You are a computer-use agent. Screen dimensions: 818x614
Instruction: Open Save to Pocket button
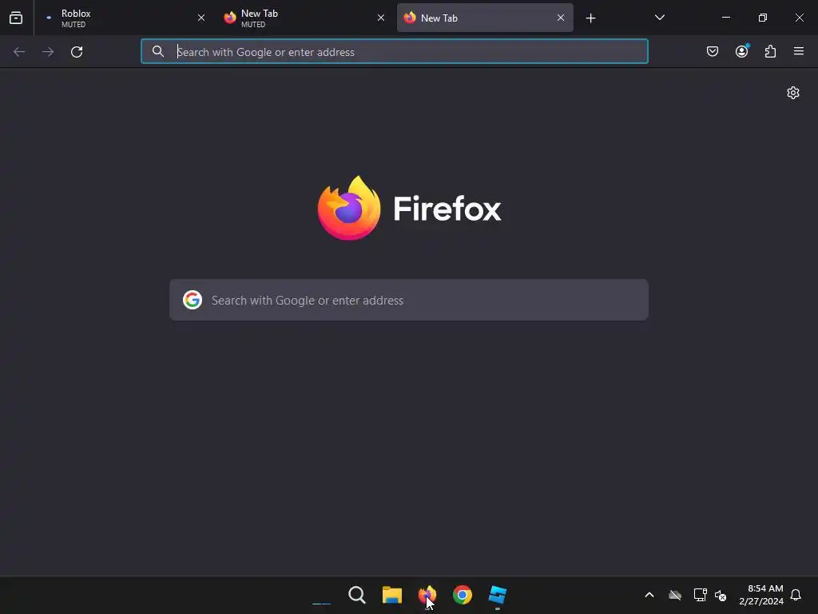coord(713,51)
